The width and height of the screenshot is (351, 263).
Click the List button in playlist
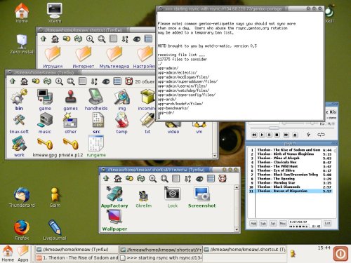coord(327,223)
